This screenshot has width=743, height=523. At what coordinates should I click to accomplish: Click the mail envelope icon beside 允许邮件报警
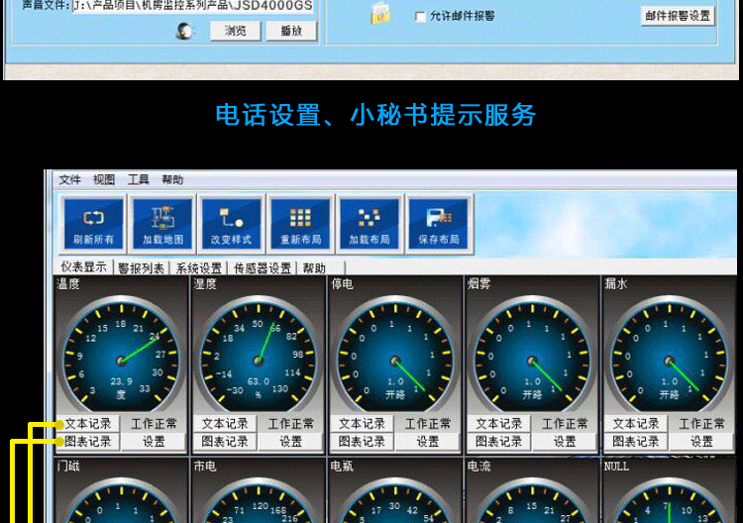(380, 13)
